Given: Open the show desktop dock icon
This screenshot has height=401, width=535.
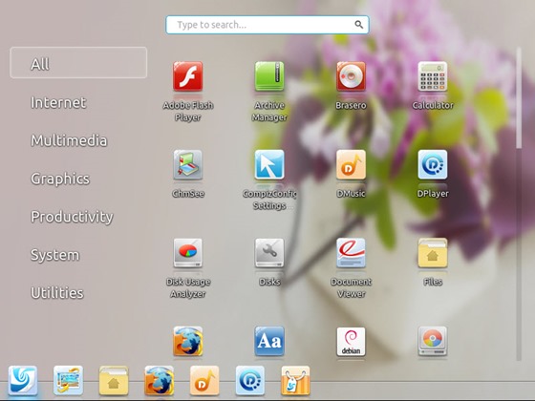Looking at the screenshot, I should click(x=68, y=381).
